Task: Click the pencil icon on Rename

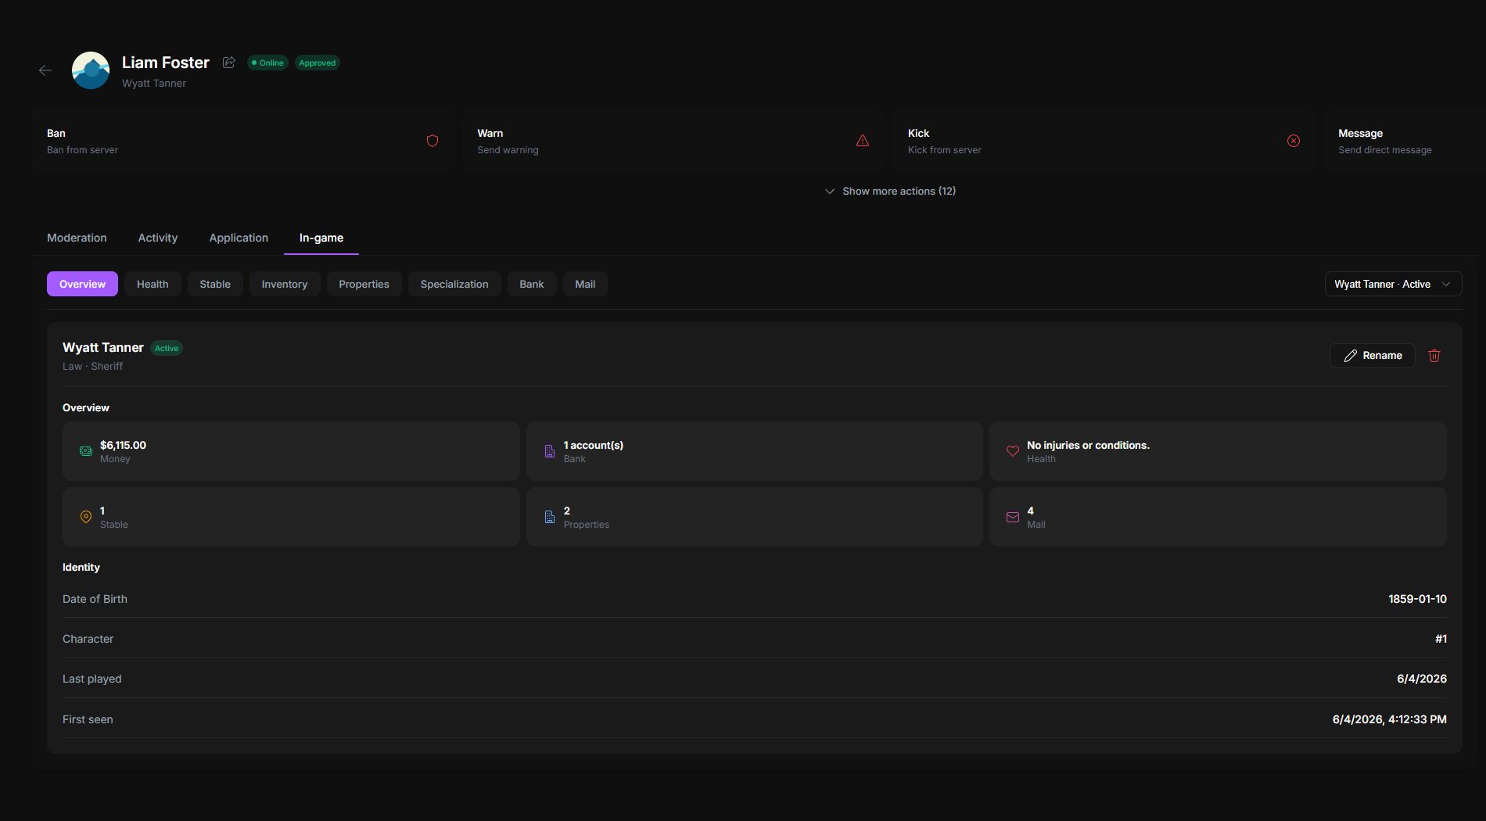Action: click(1351, 356)
